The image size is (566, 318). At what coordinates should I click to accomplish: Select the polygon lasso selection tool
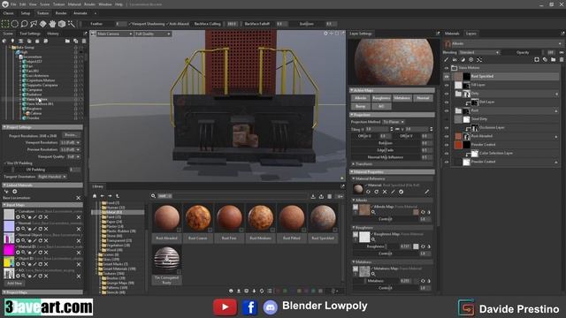(34, 24)
